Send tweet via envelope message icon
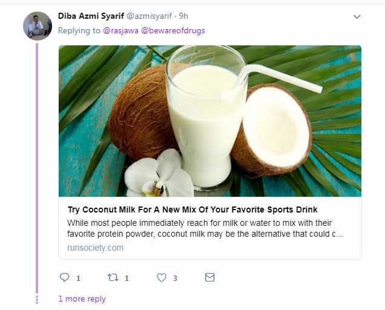Image resolution: width=385 pixels, height=310 pixels. pyautogui.click(x=209, y=277)
